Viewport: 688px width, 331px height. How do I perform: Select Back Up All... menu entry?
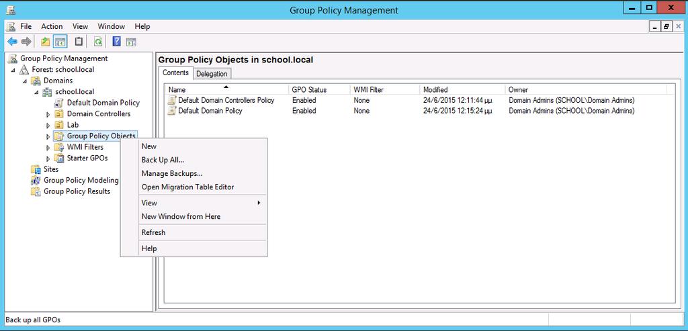click(x=193, y=160)
